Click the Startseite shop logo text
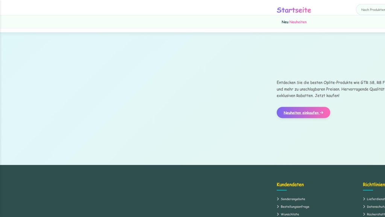The width and height of the screenshot is (385, 217). 294,10
